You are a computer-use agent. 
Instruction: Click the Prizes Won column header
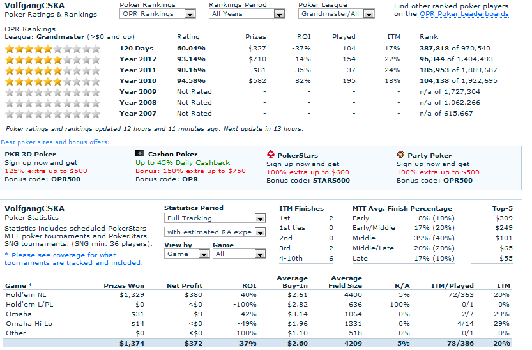coord(124,285)
